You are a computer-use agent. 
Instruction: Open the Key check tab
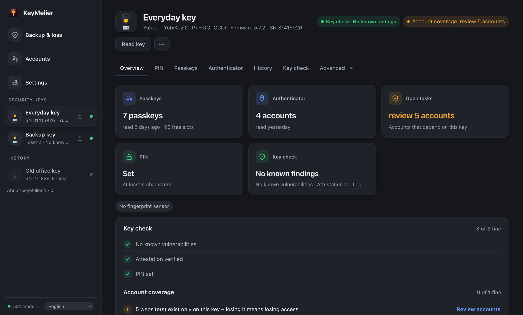tap(296, 68)
